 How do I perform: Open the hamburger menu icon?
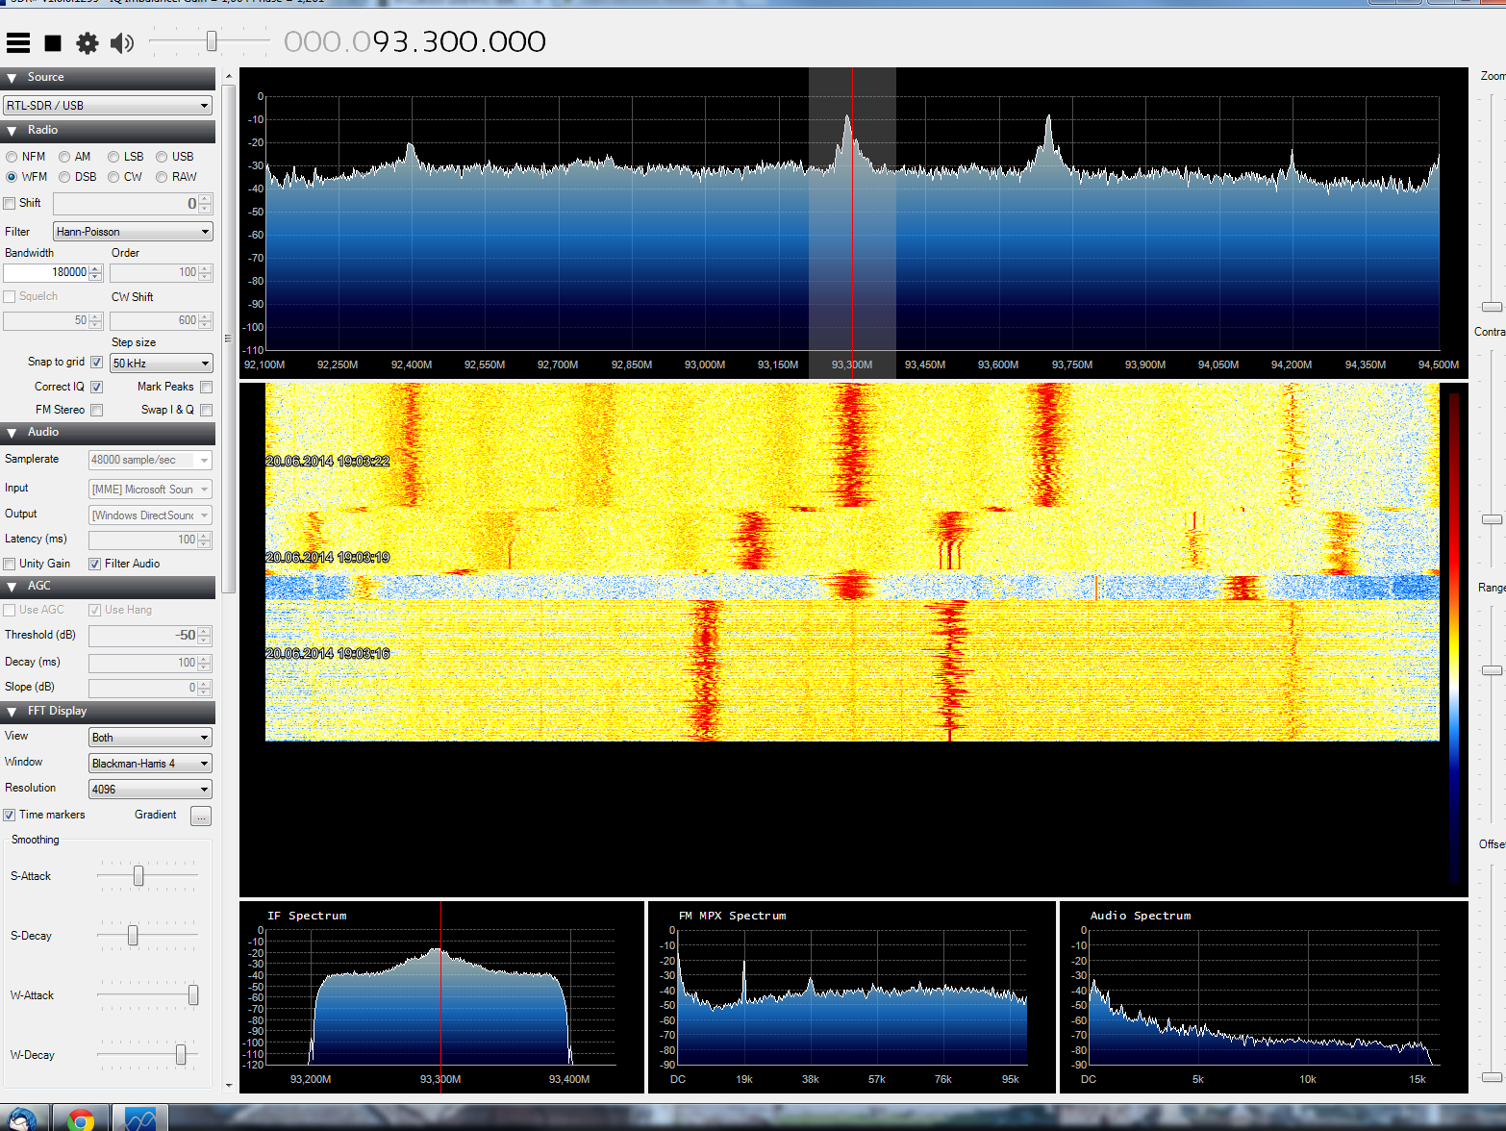pos(18,42)
